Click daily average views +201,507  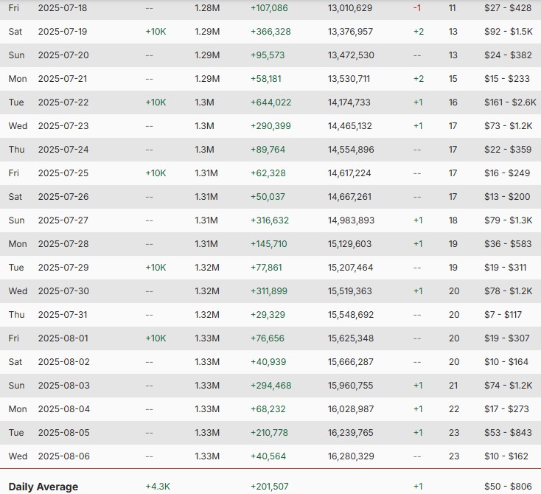click(x=270, y=487)
